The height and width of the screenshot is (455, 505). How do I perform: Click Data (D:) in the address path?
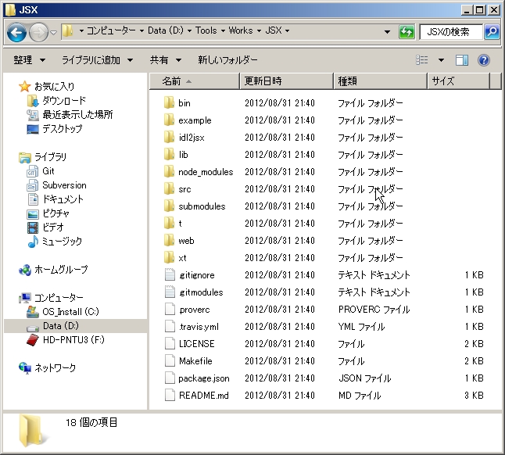pyautogui.click(x=166, y=30)
